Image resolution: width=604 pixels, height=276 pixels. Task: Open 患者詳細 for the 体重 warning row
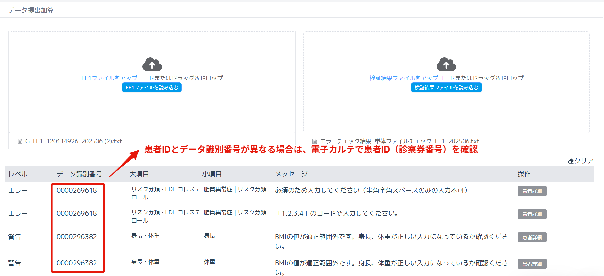pyautogui.click(x=532, y=264)
